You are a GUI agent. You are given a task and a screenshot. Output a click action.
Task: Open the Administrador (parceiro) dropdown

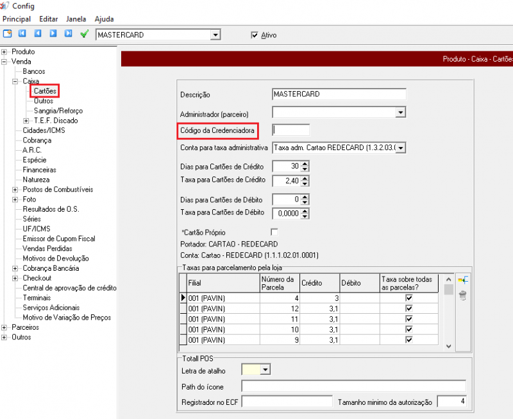pos(400,112)
